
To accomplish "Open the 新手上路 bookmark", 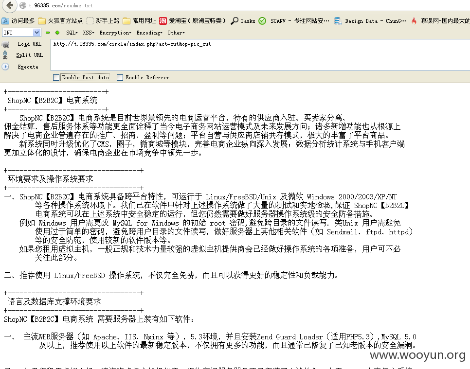I will tap(103, 21).
